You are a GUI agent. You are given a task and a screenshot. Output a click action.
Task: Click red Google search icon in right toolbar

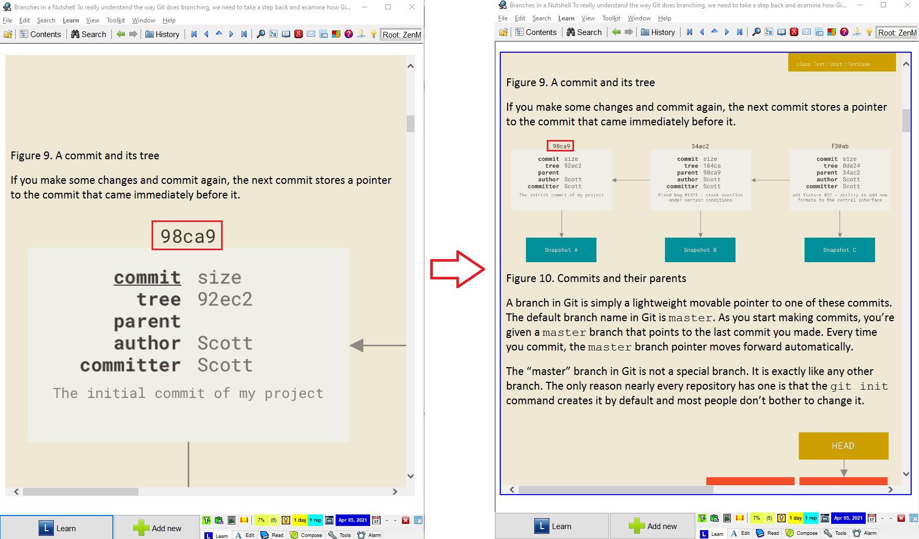[794, 32]
